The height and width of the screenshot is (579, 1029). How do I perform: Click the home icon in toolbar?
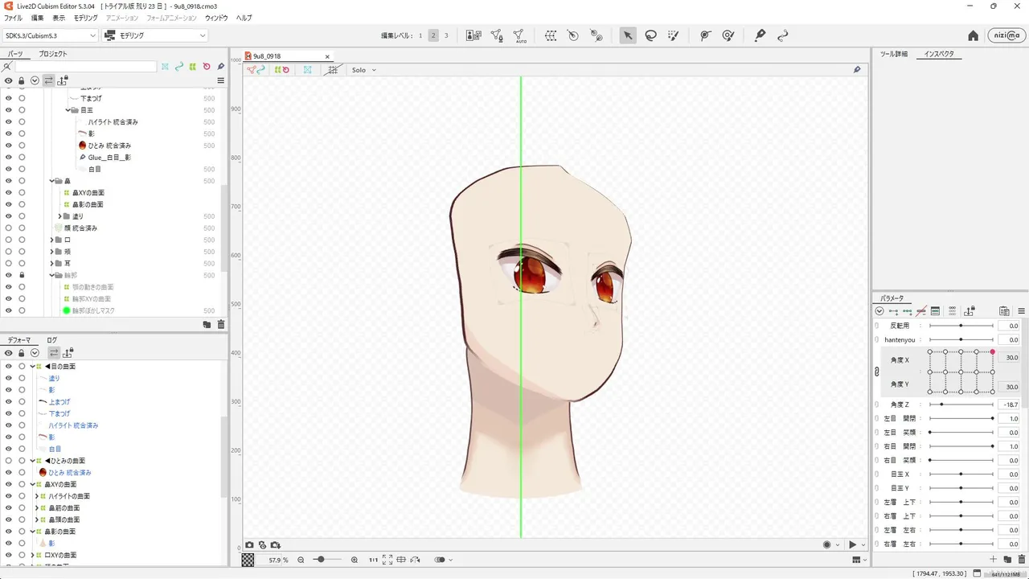pos(973,35)
